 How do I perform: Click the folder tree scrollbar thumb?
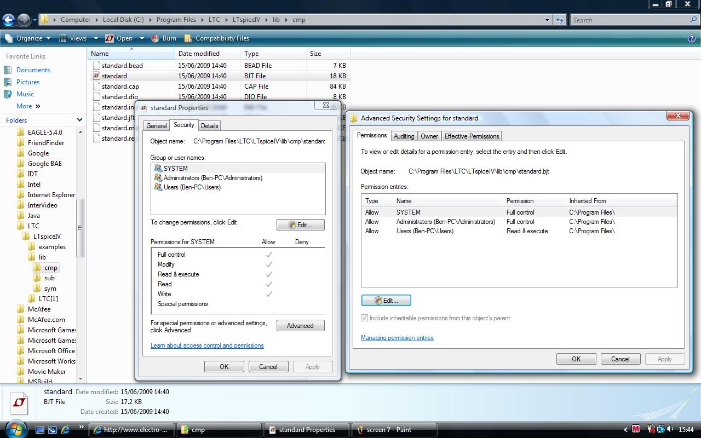tap(80, 227)
